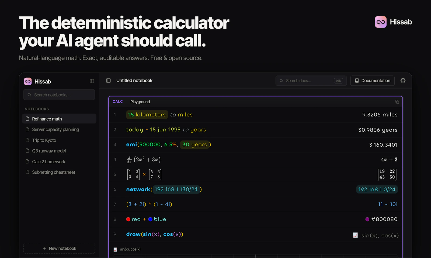Click the plus icon on New notebook
Viewport: 431px width, 258px height.
(44, 248)
